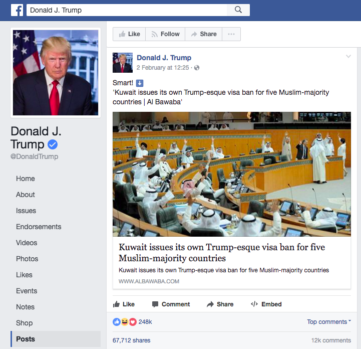Click the search magnifier icon
The image size is (361, 349).
pyautogui.click(x=238, y=10)
